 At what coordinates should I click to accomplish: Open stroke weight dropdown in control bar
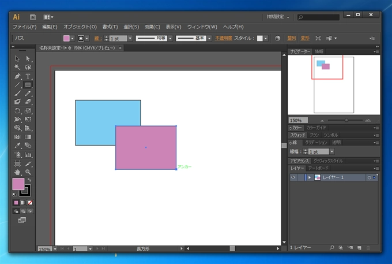pos(130,38)
